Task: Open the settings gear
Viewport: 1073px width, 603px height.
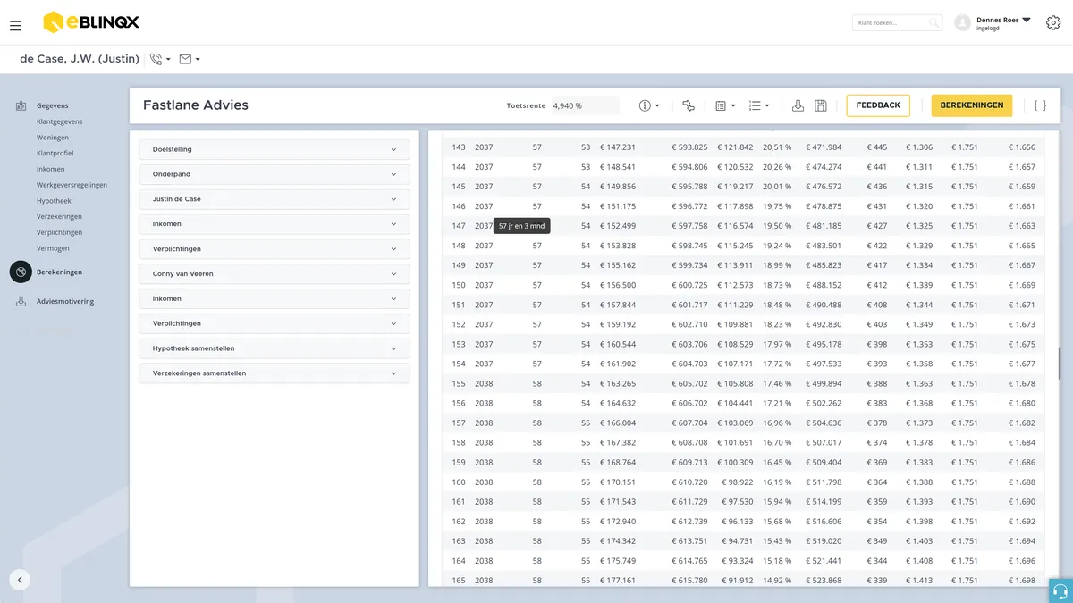Action: click(x=1052, y=22)
